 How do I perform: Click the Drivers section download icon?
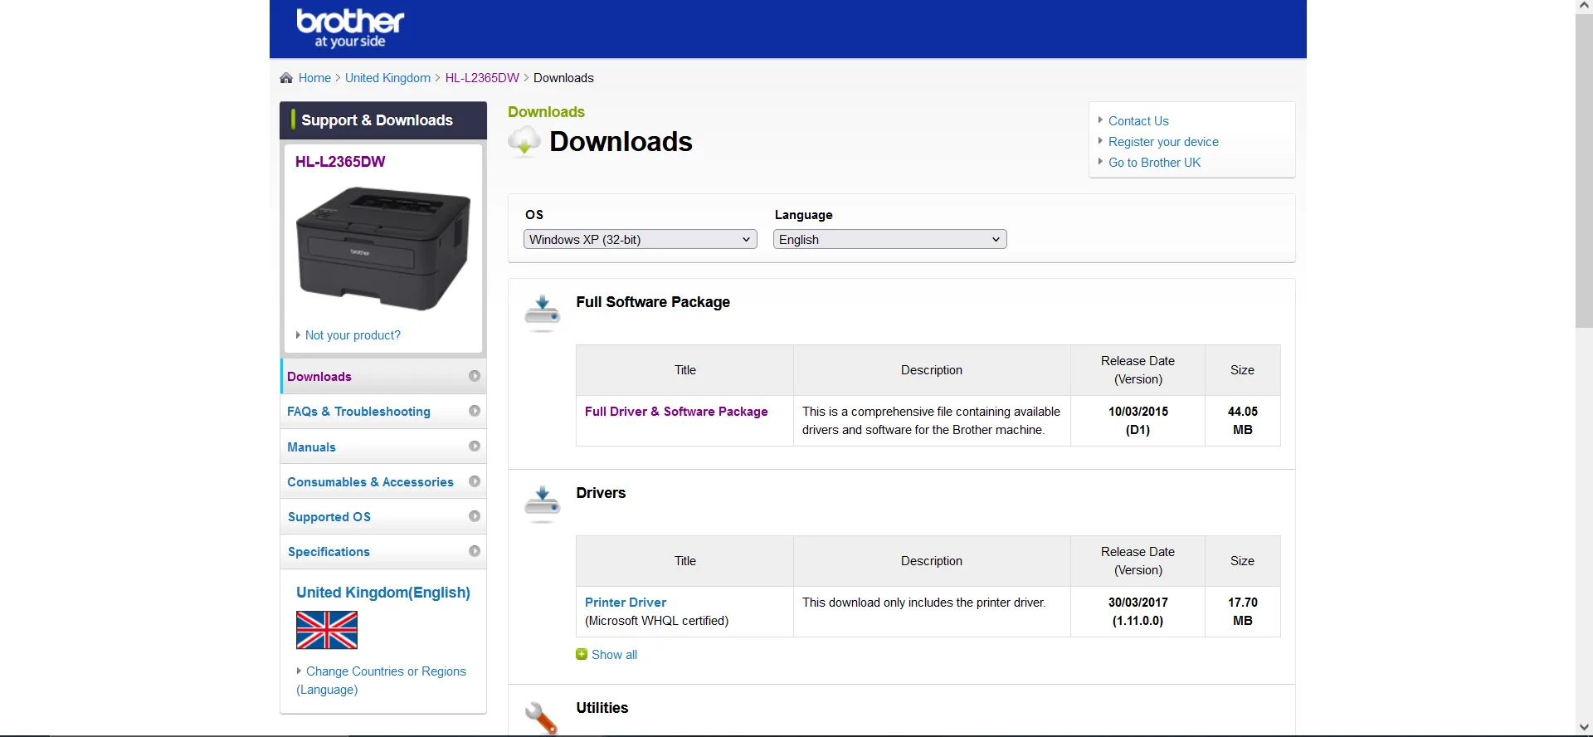[543, 503]
